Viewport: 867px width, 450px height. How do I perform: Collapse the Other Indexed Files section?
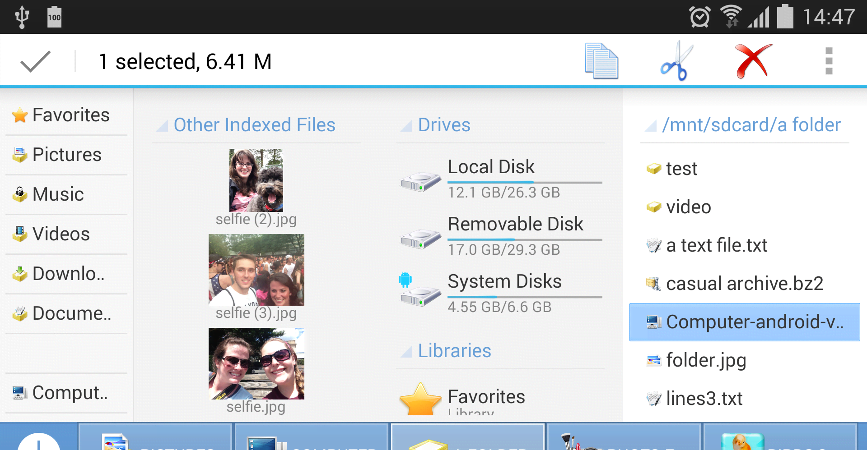coord(162,125)
